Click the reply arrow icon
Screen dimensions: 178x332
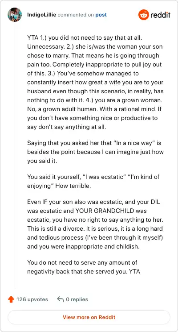point(61,299)
